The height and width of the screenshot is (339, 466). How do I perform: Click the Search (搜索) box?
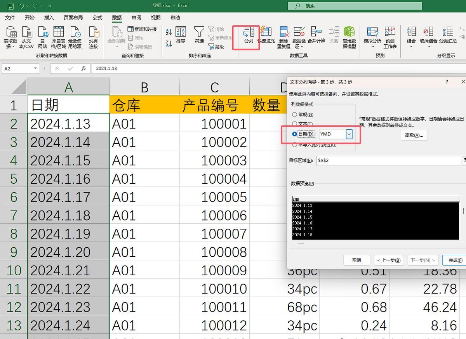point(355,6)
